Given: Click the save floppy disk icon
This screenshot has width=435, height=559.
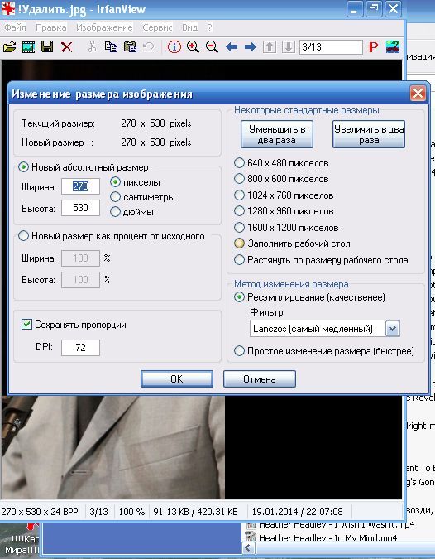Looking at the screenshot, I should (x=47, y=46).
